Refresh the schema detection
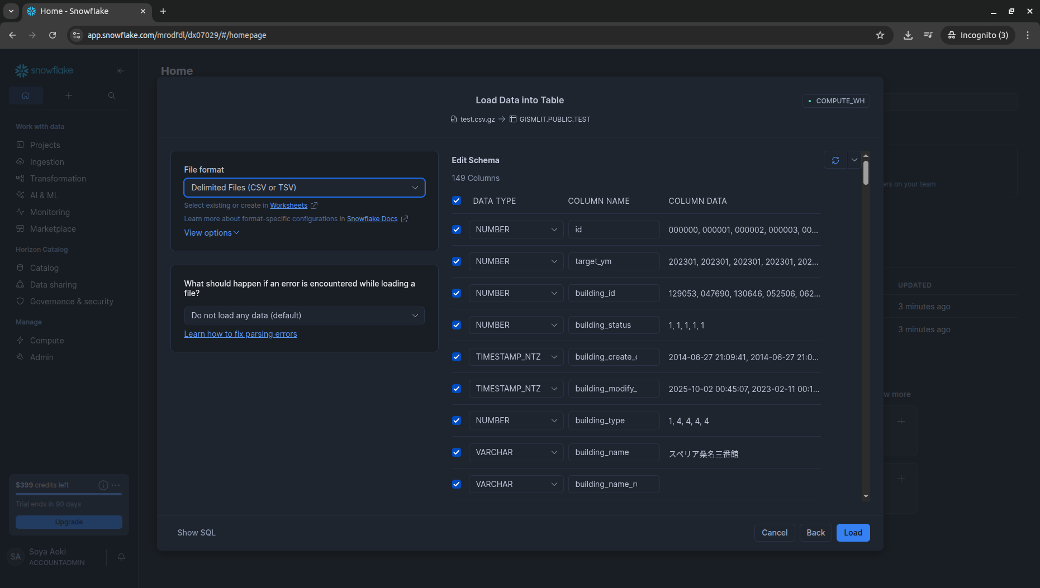Screen dimensions: 1040x588 pos(835,160)
